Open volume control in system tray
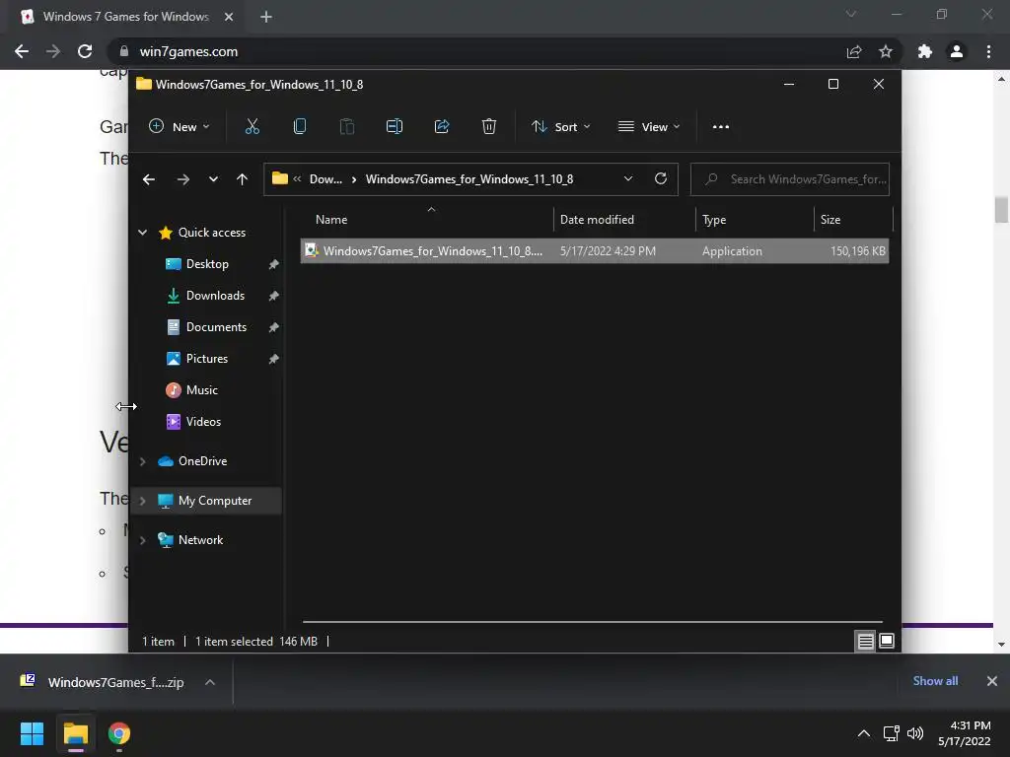1010x757 pixels. point(915,733)
